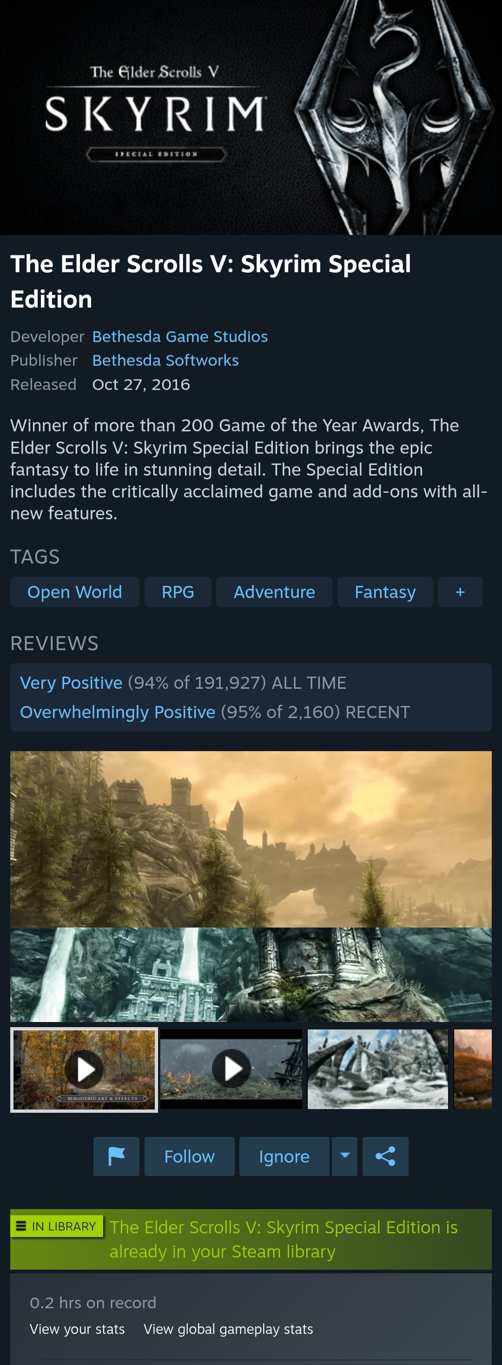The height and width of the screenshot is (1365, 502).
Task: Open Bethesda Game Studios developer link
Action: tap(180, 336)
